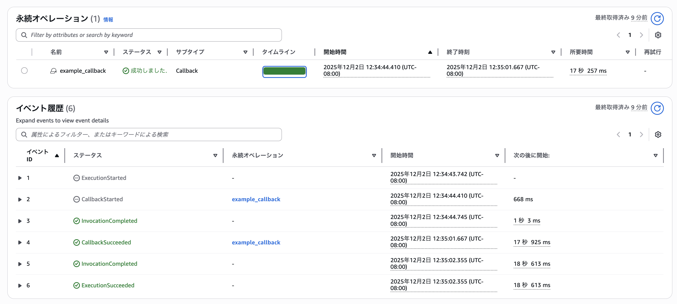The width and height of the screenshot is (677, 304).
Task: Open サブタイプ column sort dropdown
Action: pyautogui.click(x=245, y=52)
